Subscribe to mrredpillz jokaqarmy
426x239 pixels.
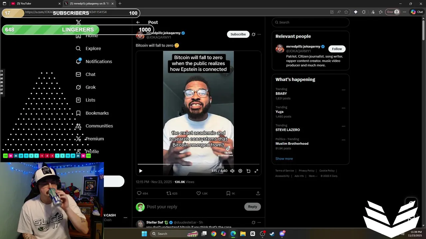238,34
